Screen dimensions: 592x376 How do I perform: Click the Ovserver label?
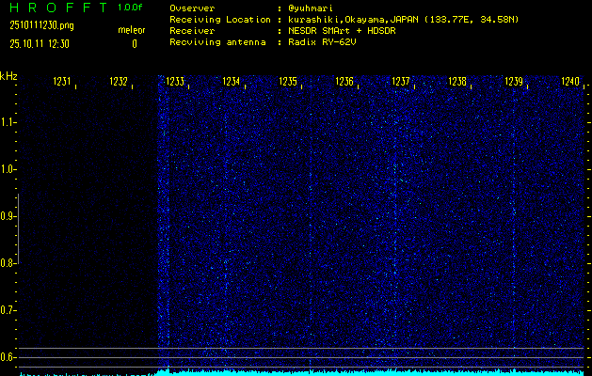[192, 8]
